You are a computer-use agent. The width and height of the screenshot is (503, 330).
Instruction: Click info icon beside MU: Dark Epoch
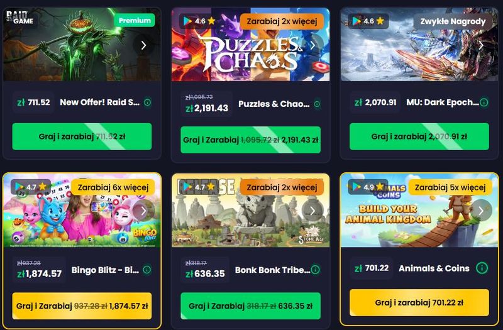(x=484, y=102)
